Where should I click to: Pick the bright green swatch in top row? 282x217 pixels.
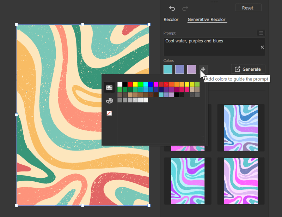click(140, 84)
